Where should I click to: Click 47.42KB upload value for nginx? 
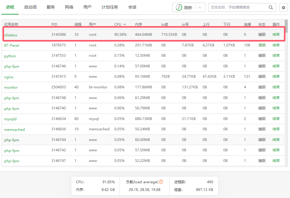(x=209, y=77)
